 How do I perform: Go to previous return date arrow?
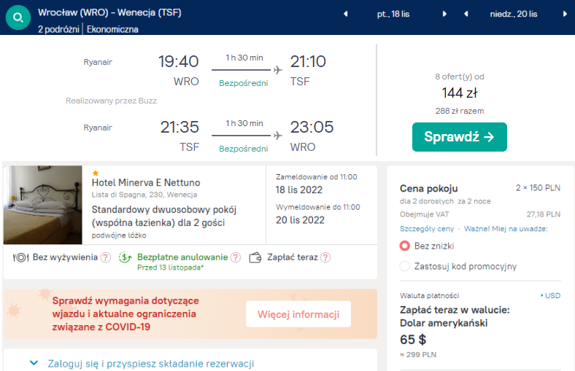pyautogui.click(x=467, y=14)
